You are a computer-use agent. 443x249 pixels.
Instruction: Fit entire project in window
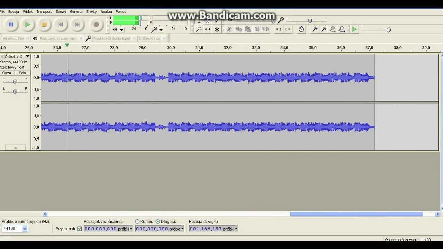342,29
